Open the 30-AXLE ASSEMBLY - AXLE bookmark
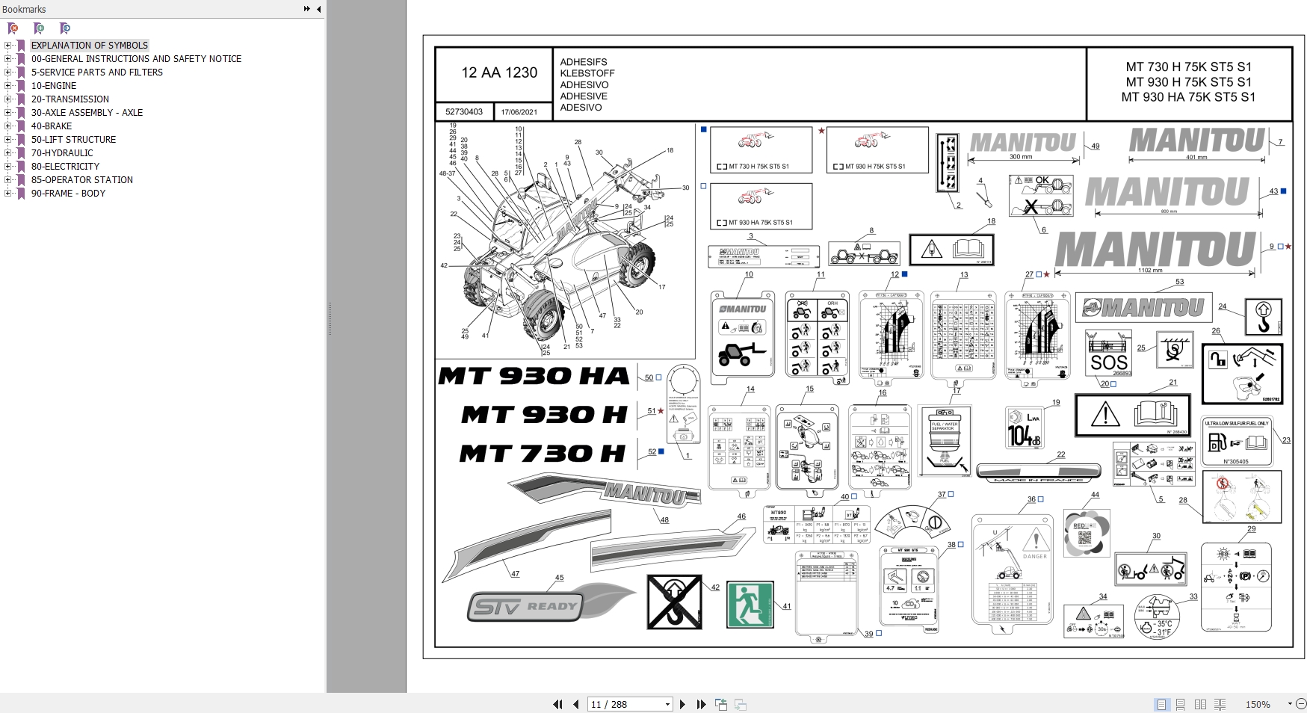The width and height of the screenshot is (1307, 713). 87,113
